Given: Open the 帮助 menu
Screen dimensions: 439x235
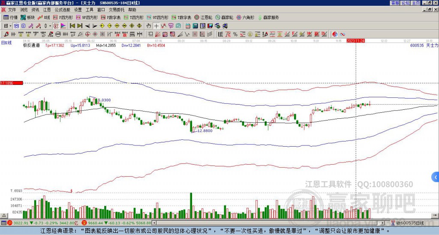Looking at the screenshot, I should coord(132,10).
